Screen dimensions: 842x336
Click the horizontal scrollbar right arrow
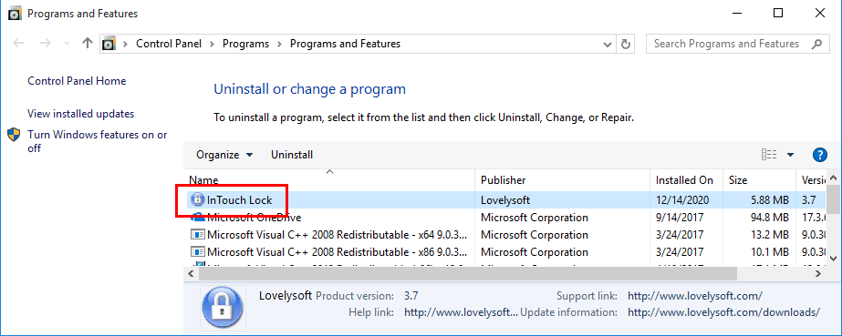(818, 273)
